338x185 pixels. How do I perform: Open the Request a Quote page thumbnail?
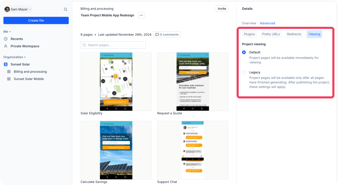(192, 82)
